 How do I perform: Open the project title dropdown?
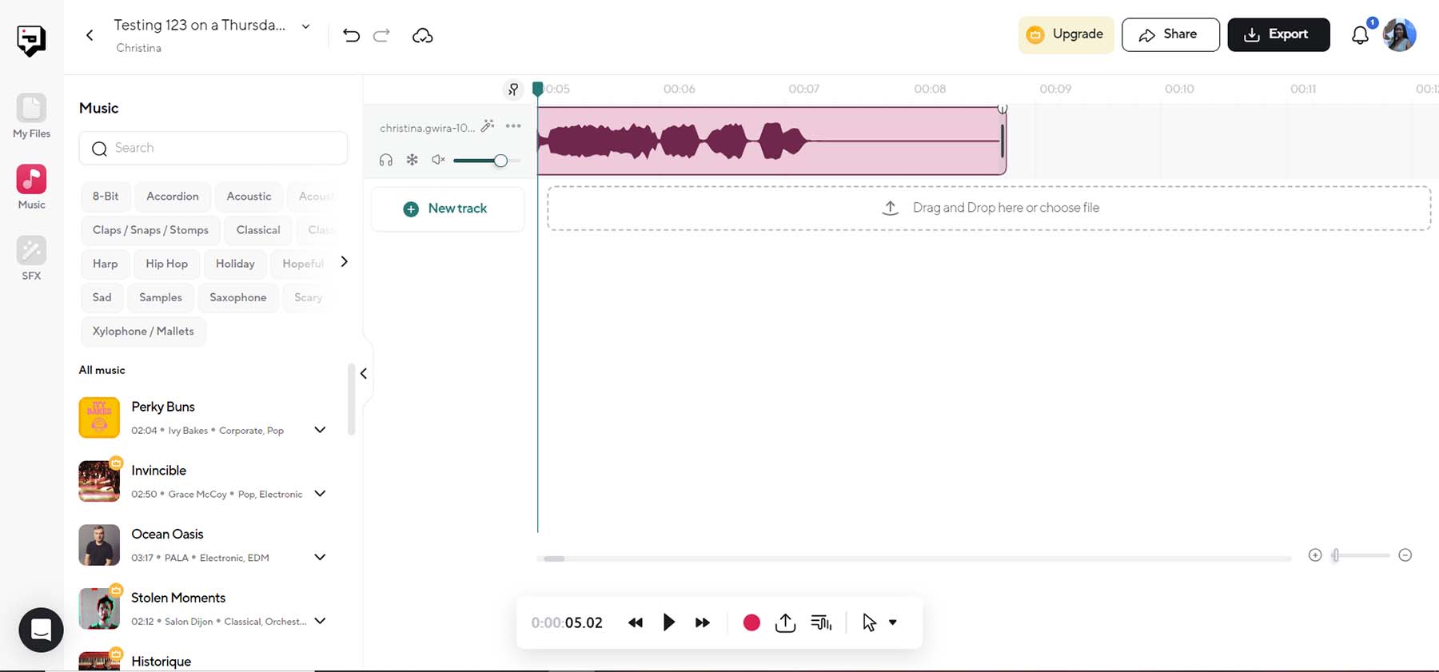(x=305, y=26)
